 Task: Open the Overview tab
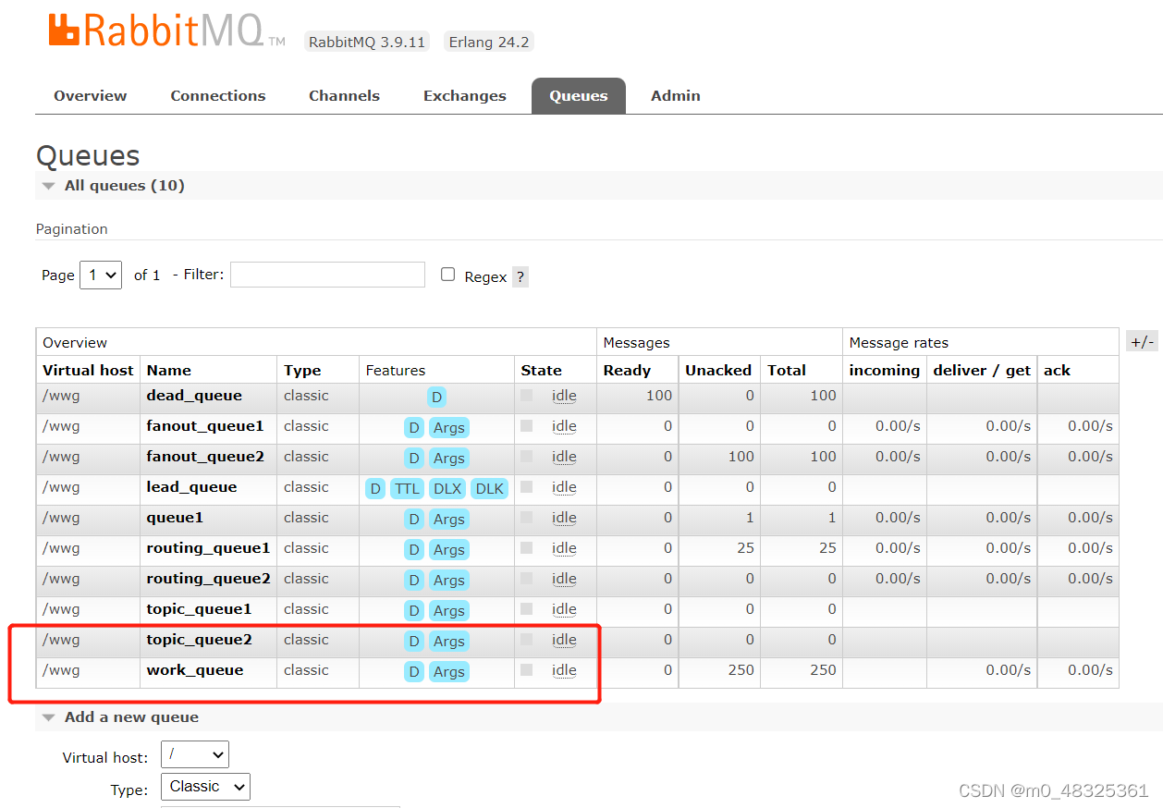point(91,96)
